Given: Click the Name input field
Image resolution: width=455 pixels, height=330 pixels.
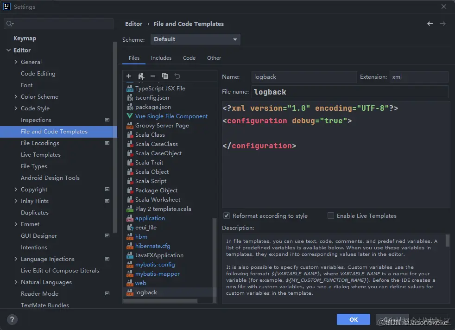Looking at the screenshot, I should coord(304,77).
